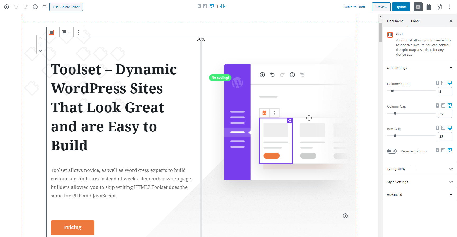Viewport: 457px width, 237px height.
Task: Click the Preview button
Action: pyautogui.click(x=381, y=7)
